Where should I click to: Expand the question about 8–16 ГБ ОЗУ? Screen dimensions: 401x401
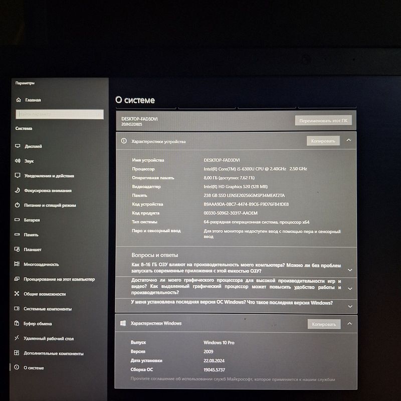click(350, 270)
